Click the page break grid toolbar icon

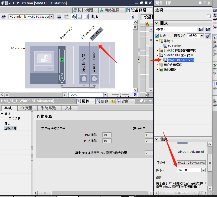(80, 17)
